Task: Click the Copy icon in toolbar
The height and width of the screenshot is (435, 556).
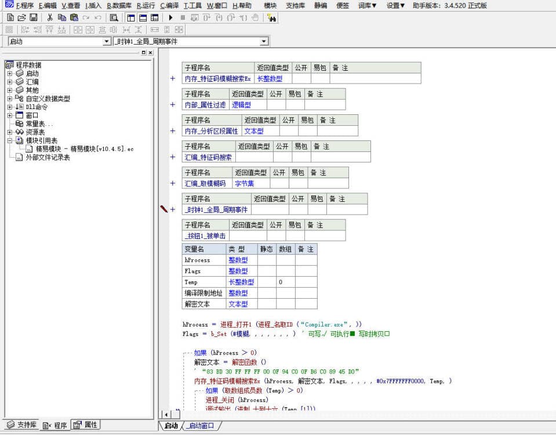Action: [x=62, y=17]
